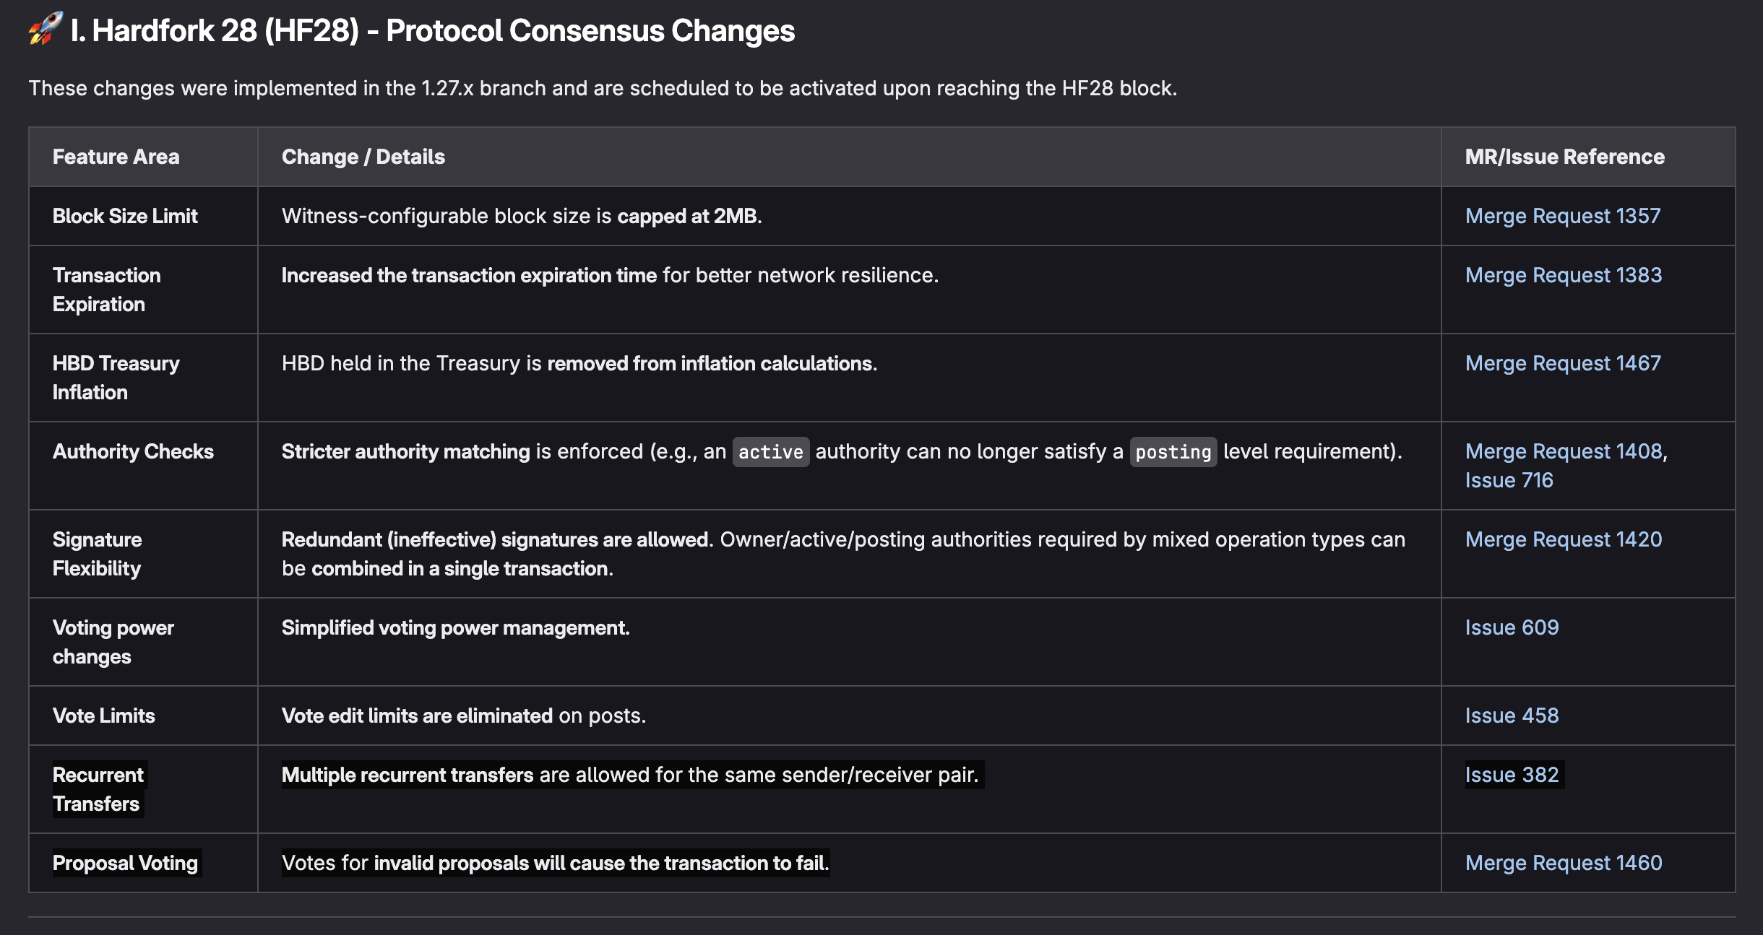
Task: Open the Merge Request 1460 link
Action: coord(1563,863)
